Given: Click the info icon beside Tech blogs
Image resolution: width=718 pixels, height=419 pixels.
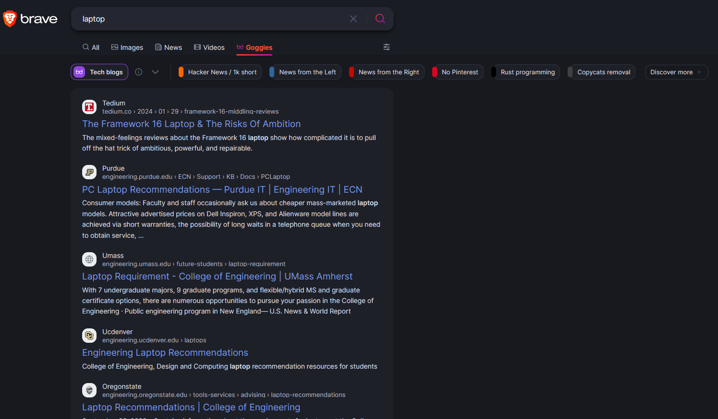Looking at the screenshot, I should [139, 72].
